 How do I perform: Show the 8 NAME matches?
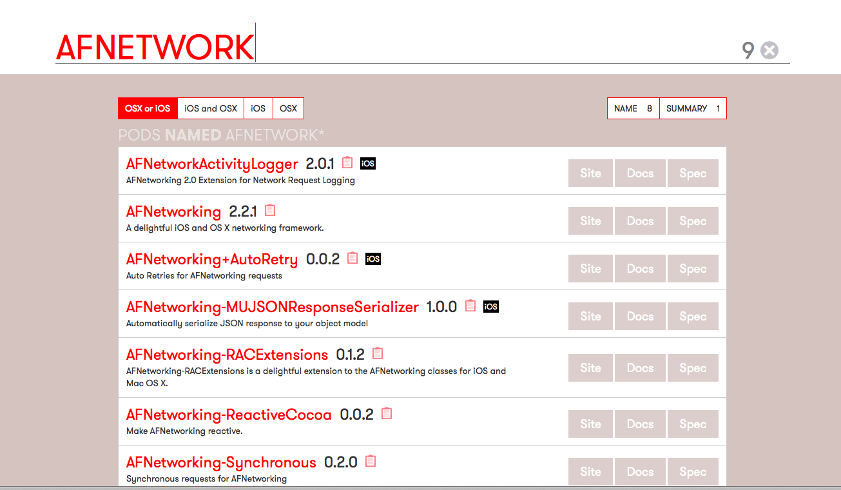633,108
